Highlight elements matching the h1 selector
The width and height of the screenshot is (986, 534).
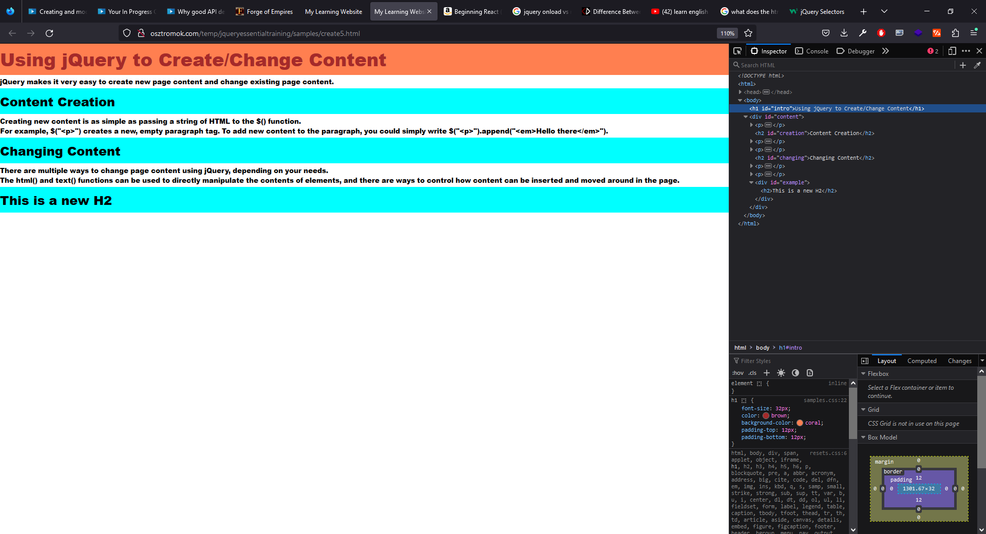click(744, 400)
